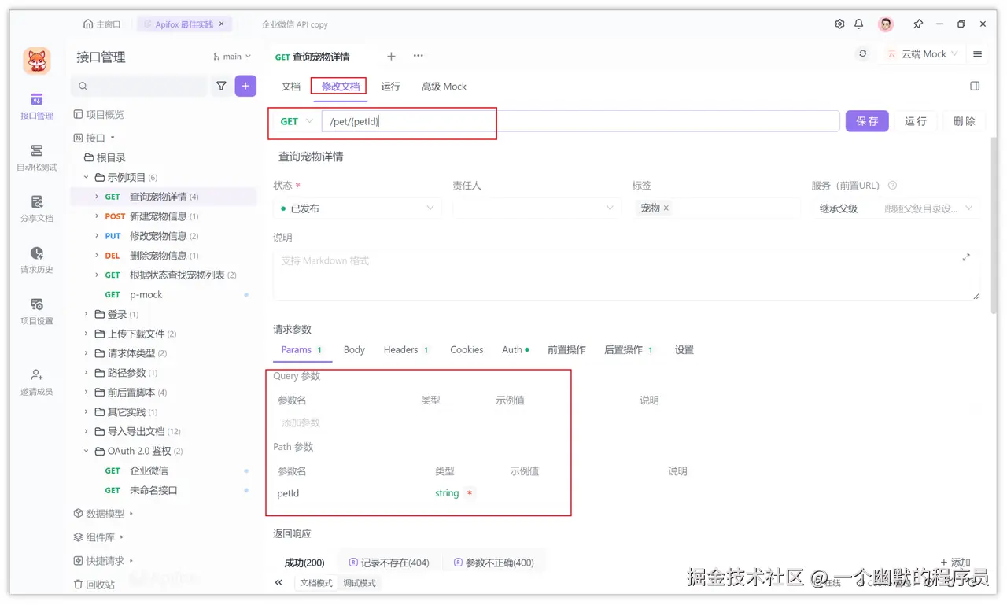Open the Cookies tab
The image size is (1007, 605).
point(467,349)
